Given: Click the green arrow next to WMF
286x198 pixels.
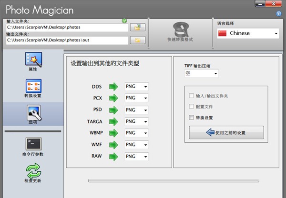Looking at the screenshot, I should [113, 145].
